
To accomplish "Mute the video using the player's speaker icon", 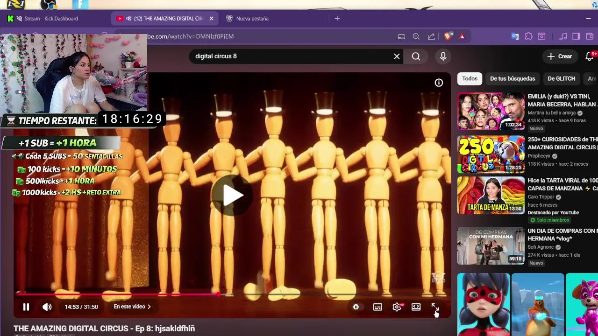I will 47,307.
